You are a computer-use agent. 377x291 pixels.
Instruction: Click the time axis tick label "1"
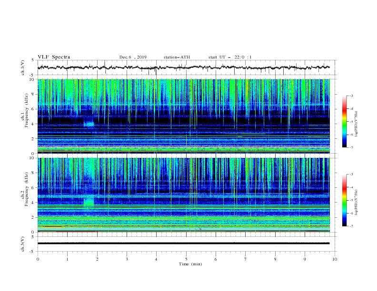click(x=68, y=259)
